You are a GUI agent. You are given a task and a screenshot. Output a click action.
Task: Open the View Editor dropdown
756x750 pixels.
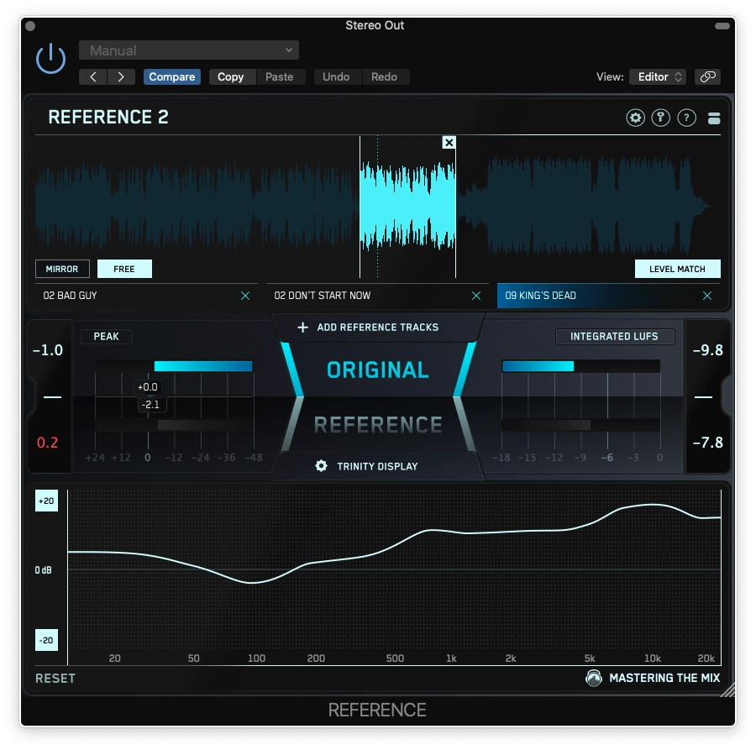tap(658, 76)
